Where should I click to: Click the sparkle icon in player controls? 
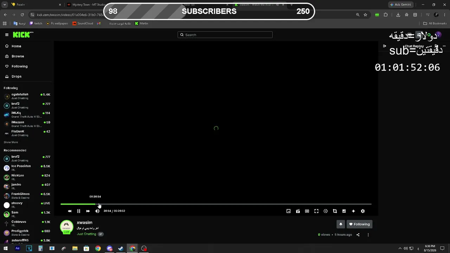click(x=353, y=211)
